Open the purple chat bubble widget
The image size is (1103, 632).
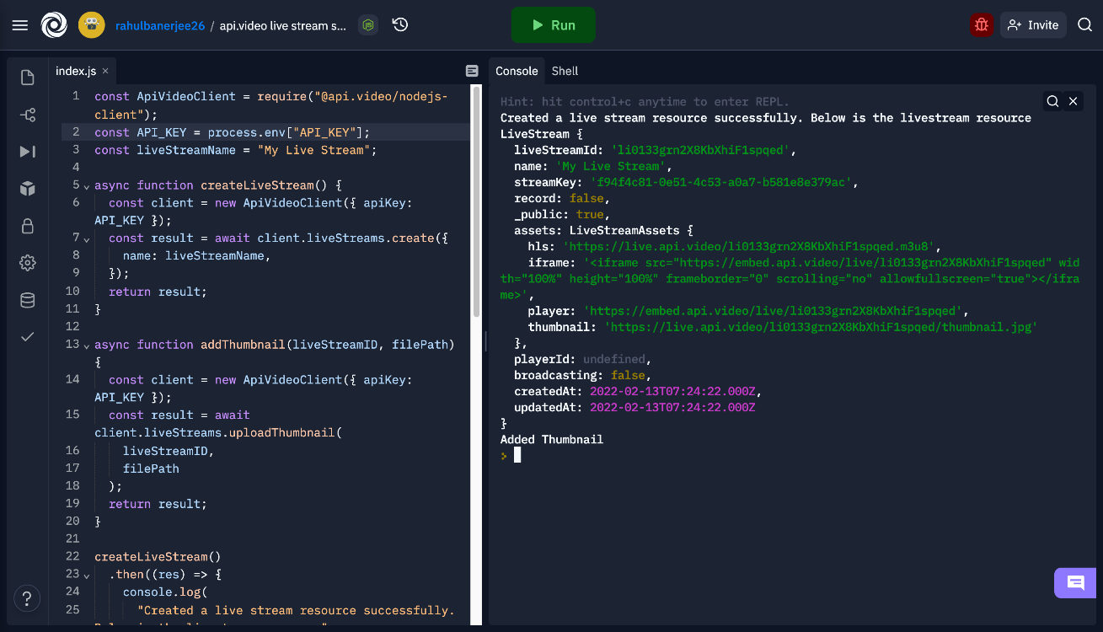[x=1075, y=582]
